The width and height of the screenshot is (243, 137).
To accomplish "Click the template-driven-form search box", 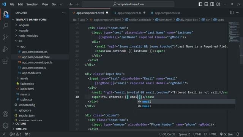I will 128,4.
